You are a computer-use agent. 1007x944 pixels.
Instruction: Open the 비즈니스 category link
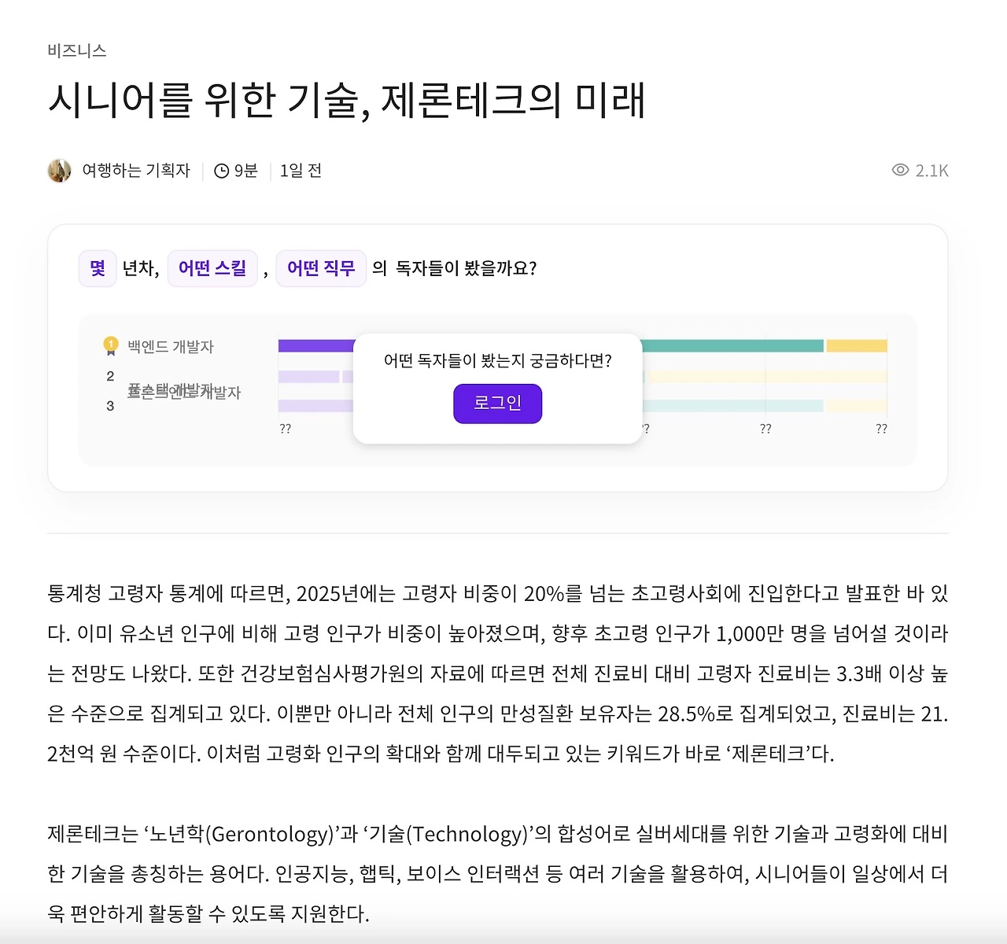click(x=77, y=50)
